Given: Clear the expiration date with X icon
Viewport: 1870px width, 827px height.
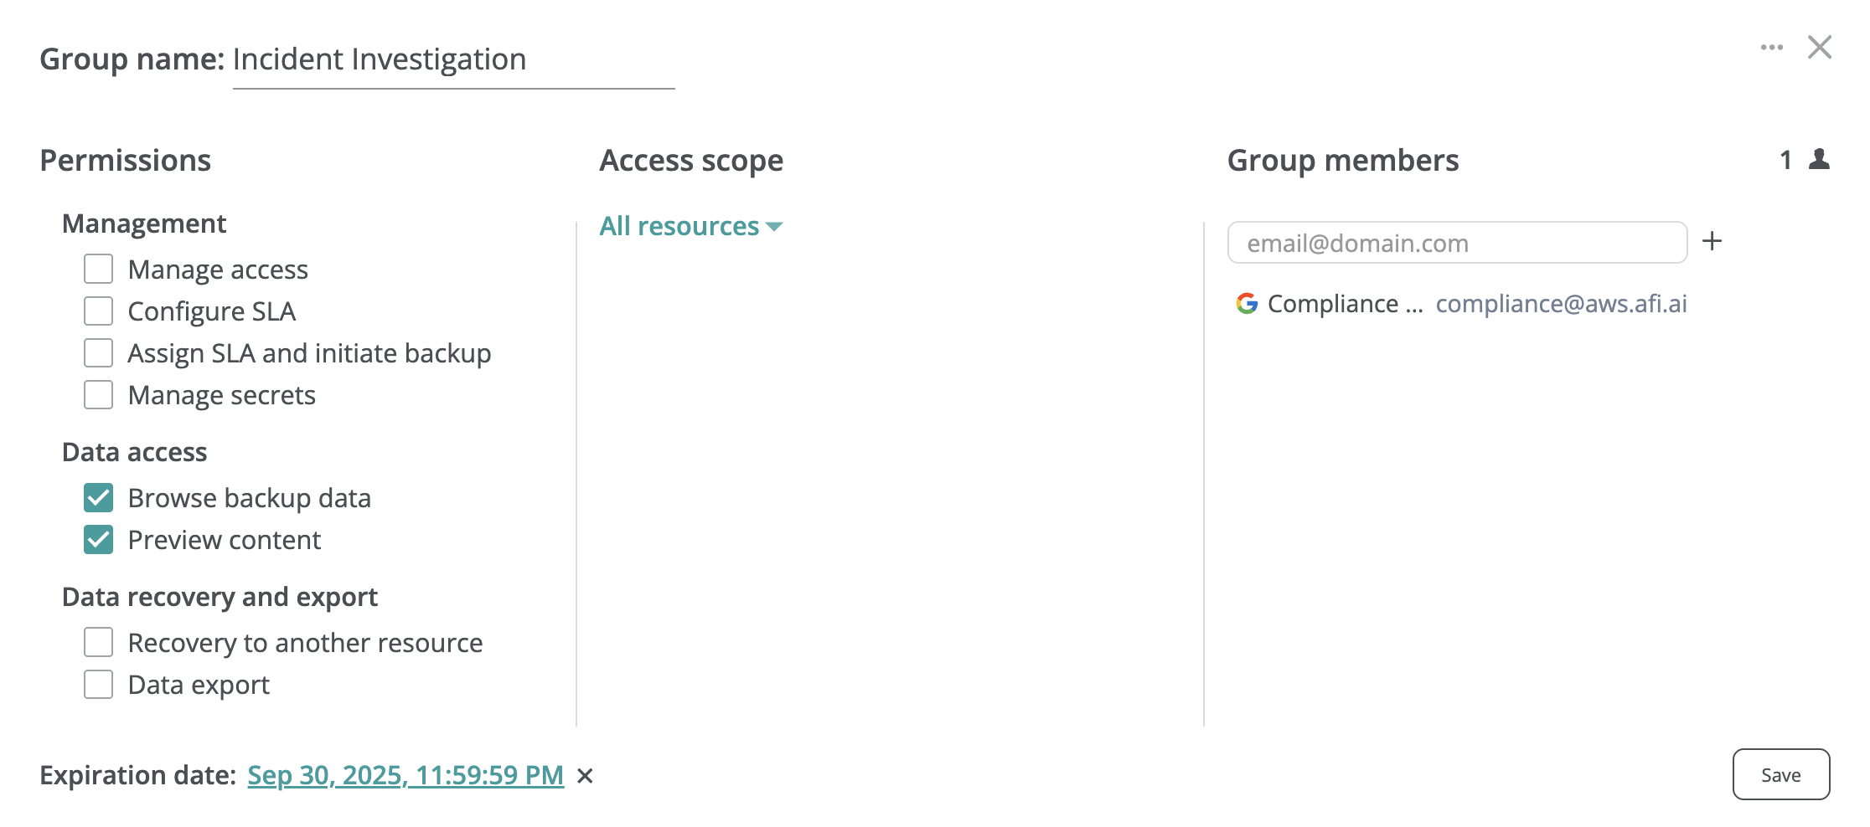Looking at the screenshot, I should coord(585,777).
